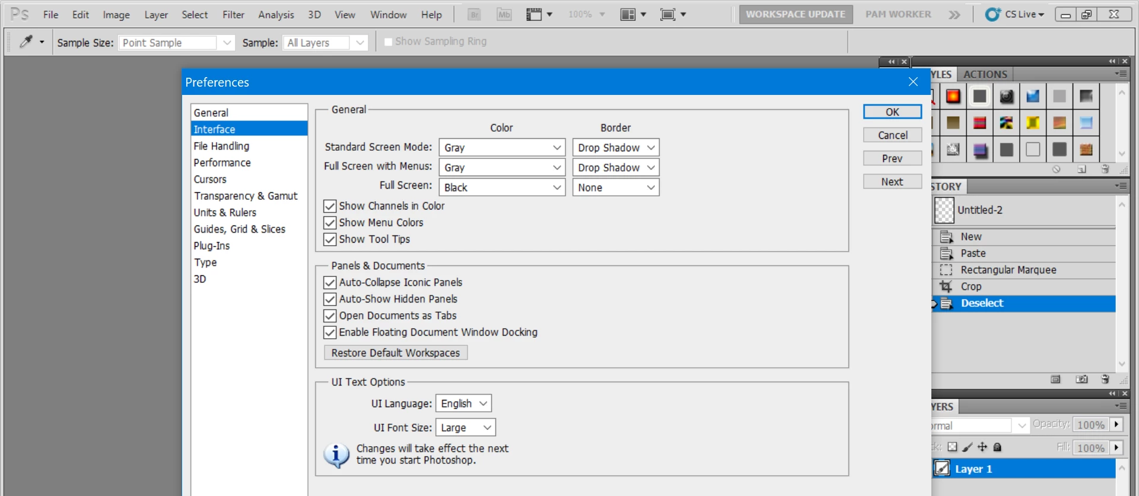Click the Delete style trash icon
Screen dimensions: 1139x496
[x=1105, y=170]
